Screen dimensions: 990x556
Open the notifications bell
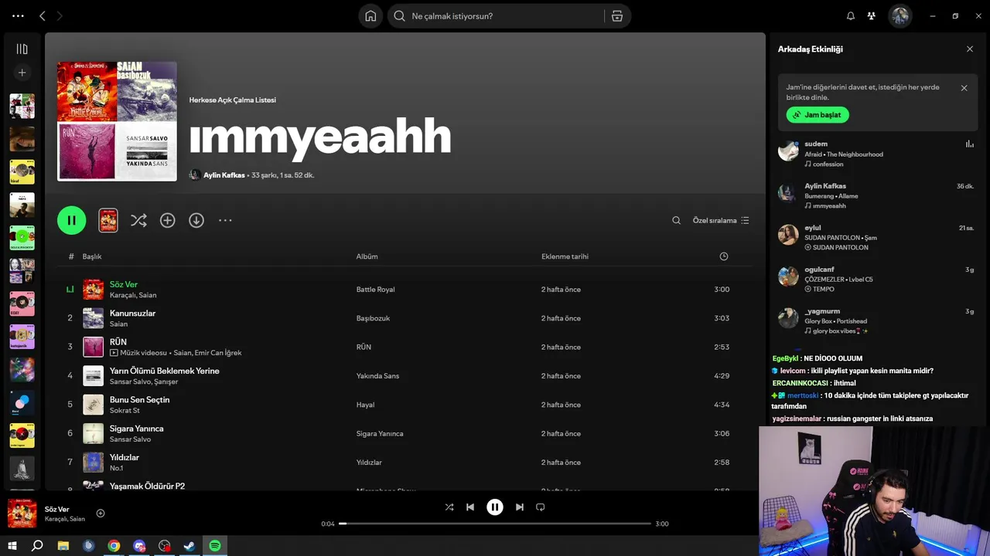pos(851,15)
